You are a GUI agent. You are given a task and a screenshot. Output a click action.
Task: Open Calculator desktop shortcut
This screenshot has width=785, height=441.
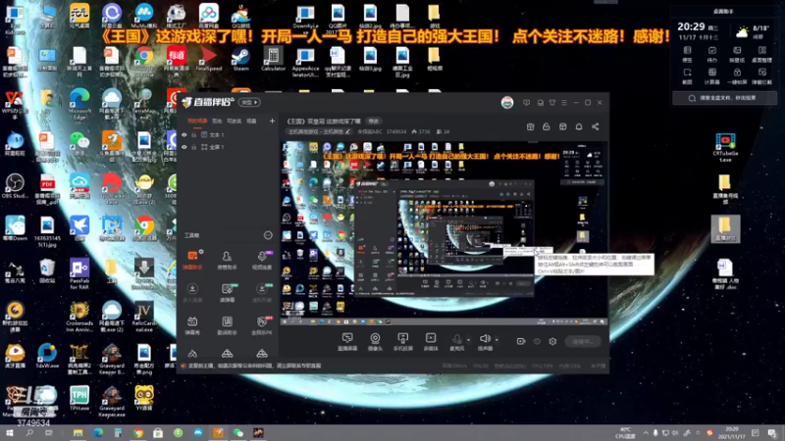[273, 59]
